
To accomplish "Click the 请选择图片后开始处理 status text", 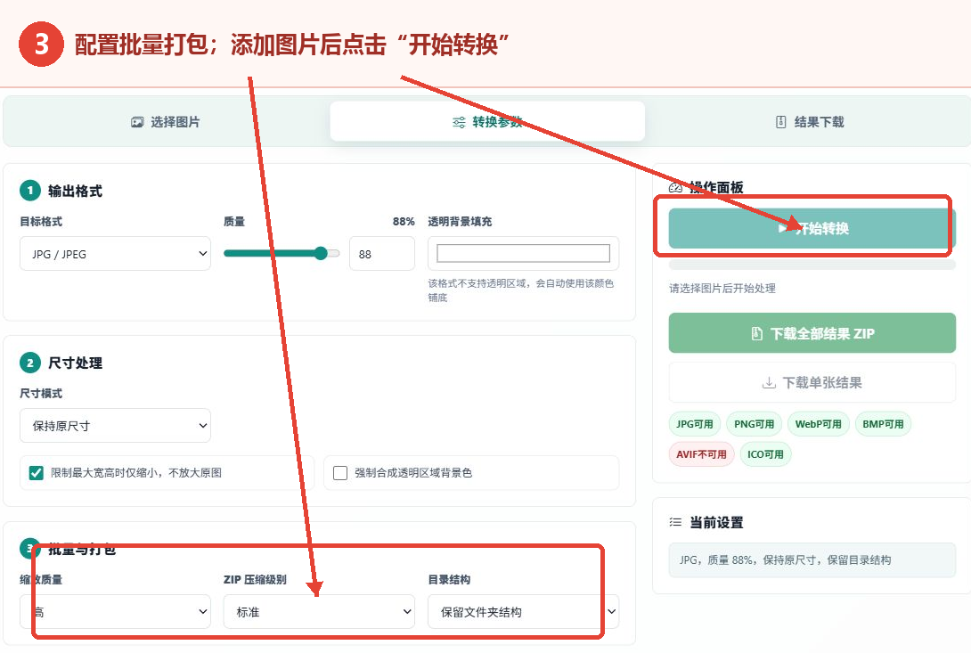I will coord(722,288).
